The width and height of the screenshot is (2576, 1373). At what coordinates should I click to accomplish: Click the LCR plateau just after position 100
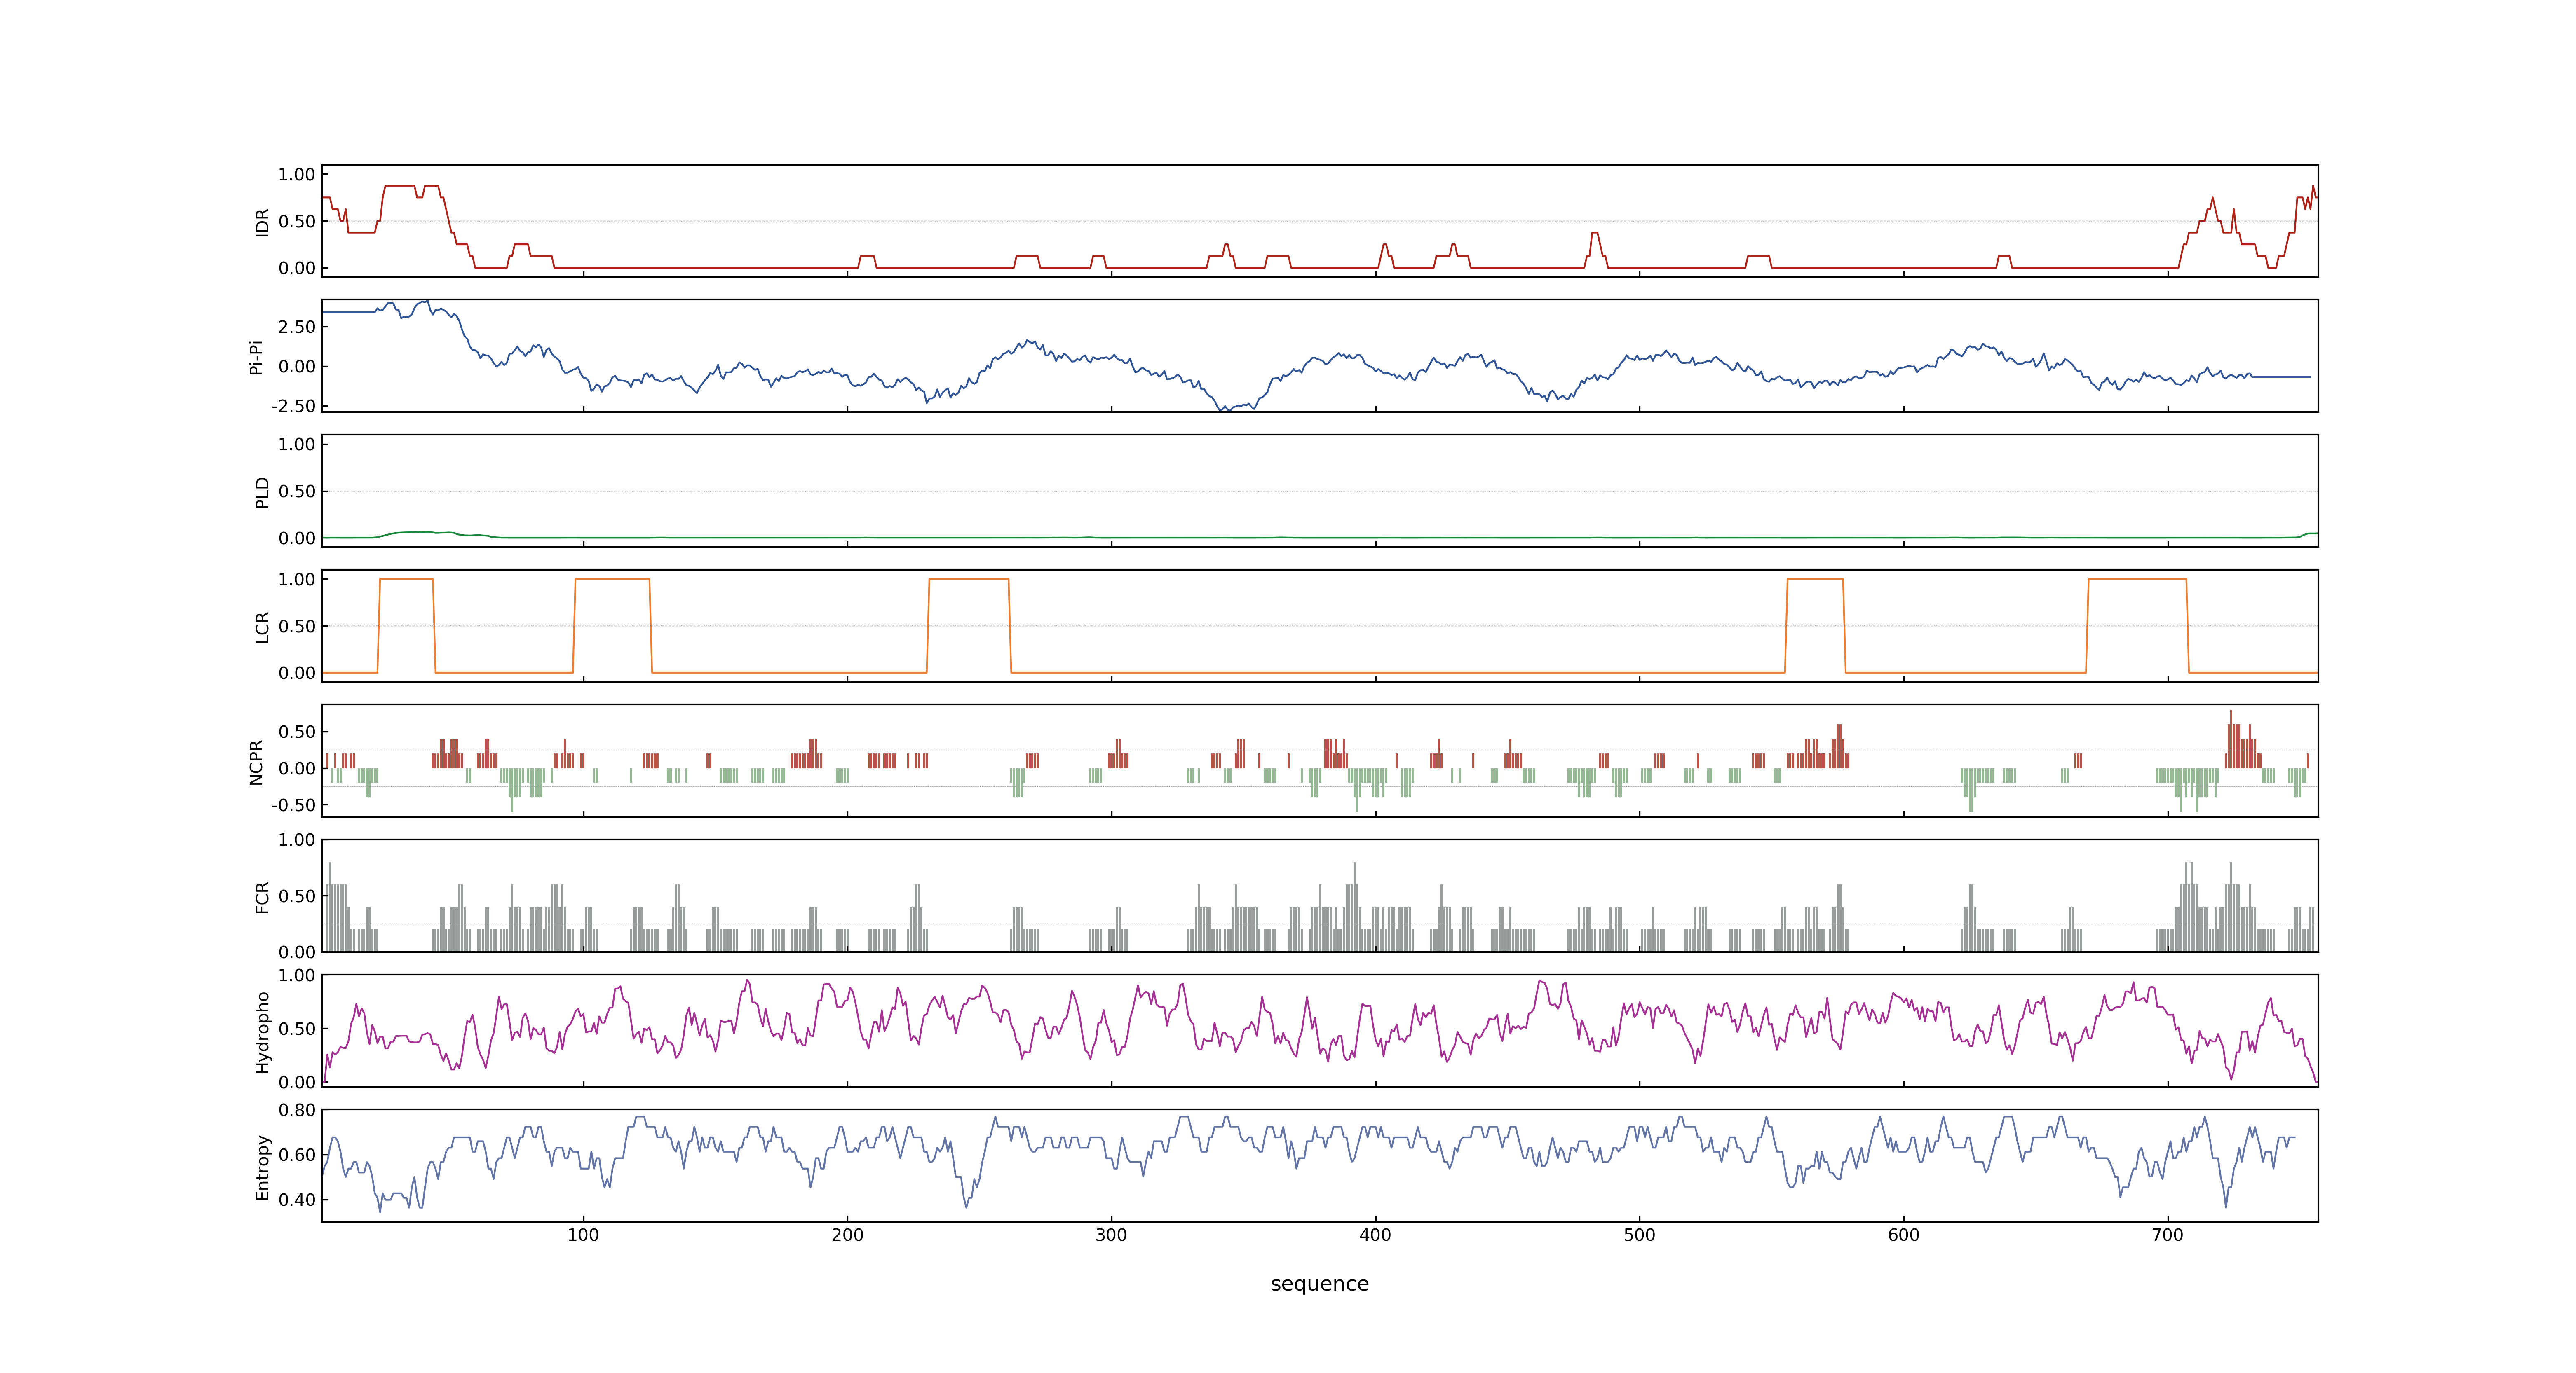point(612,580)
